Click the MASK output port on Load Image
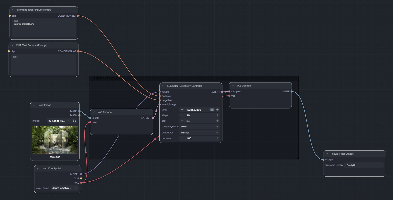 tap(79, 115)
